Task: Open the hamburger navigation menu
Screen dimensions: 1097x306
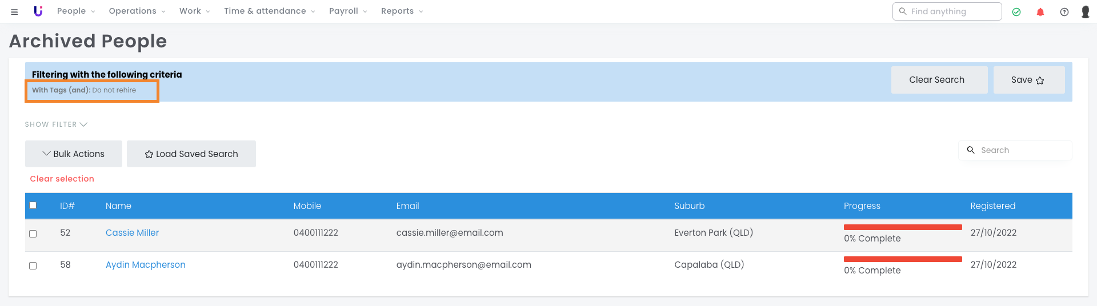Action: click(14, 11)
